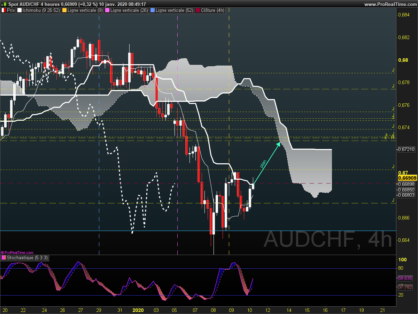Select the Ligne verticale (26) legend entry
This screenshot has height=314, width=418.
coord(126,10)
